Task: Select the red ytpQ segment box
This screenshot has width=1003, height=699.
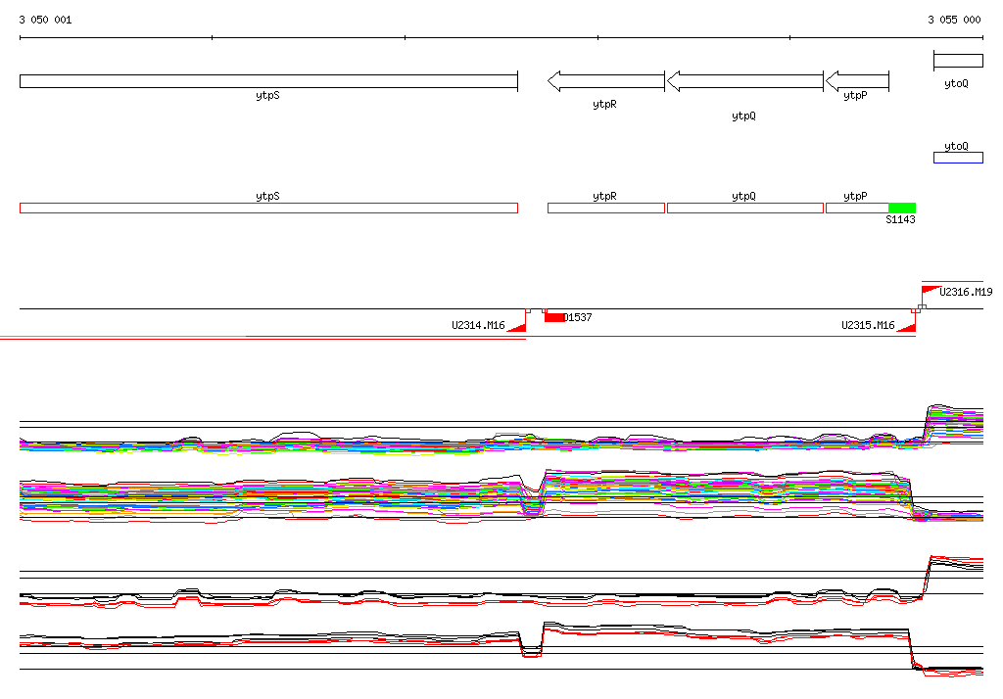Action: (x=745, y=208)
